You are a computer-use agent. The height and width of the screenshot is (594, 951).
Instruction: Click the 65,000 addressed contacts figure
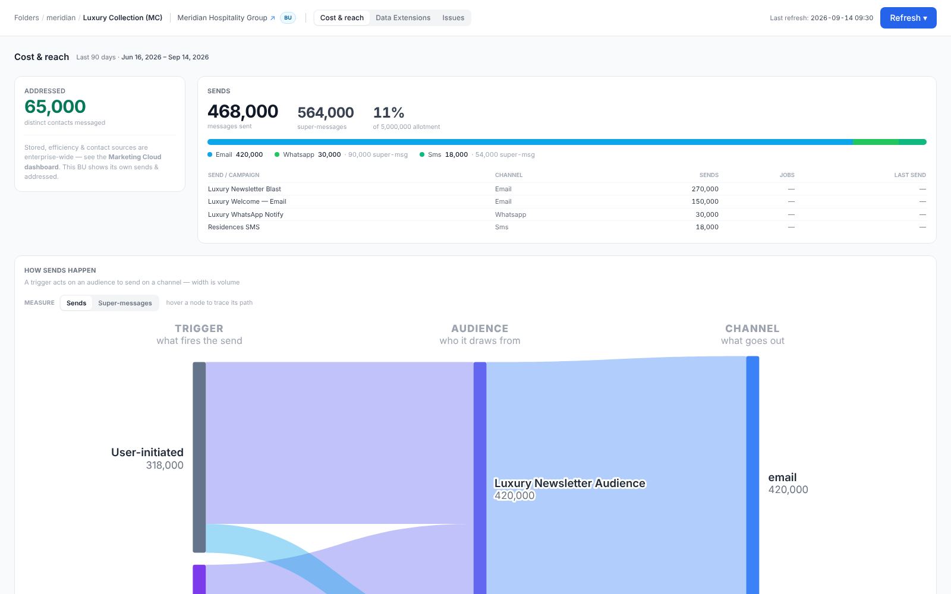click(55, 106)
